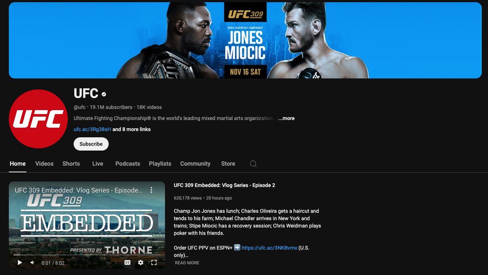Enable closed captions

pyautogui.click(x=128, y=262)
